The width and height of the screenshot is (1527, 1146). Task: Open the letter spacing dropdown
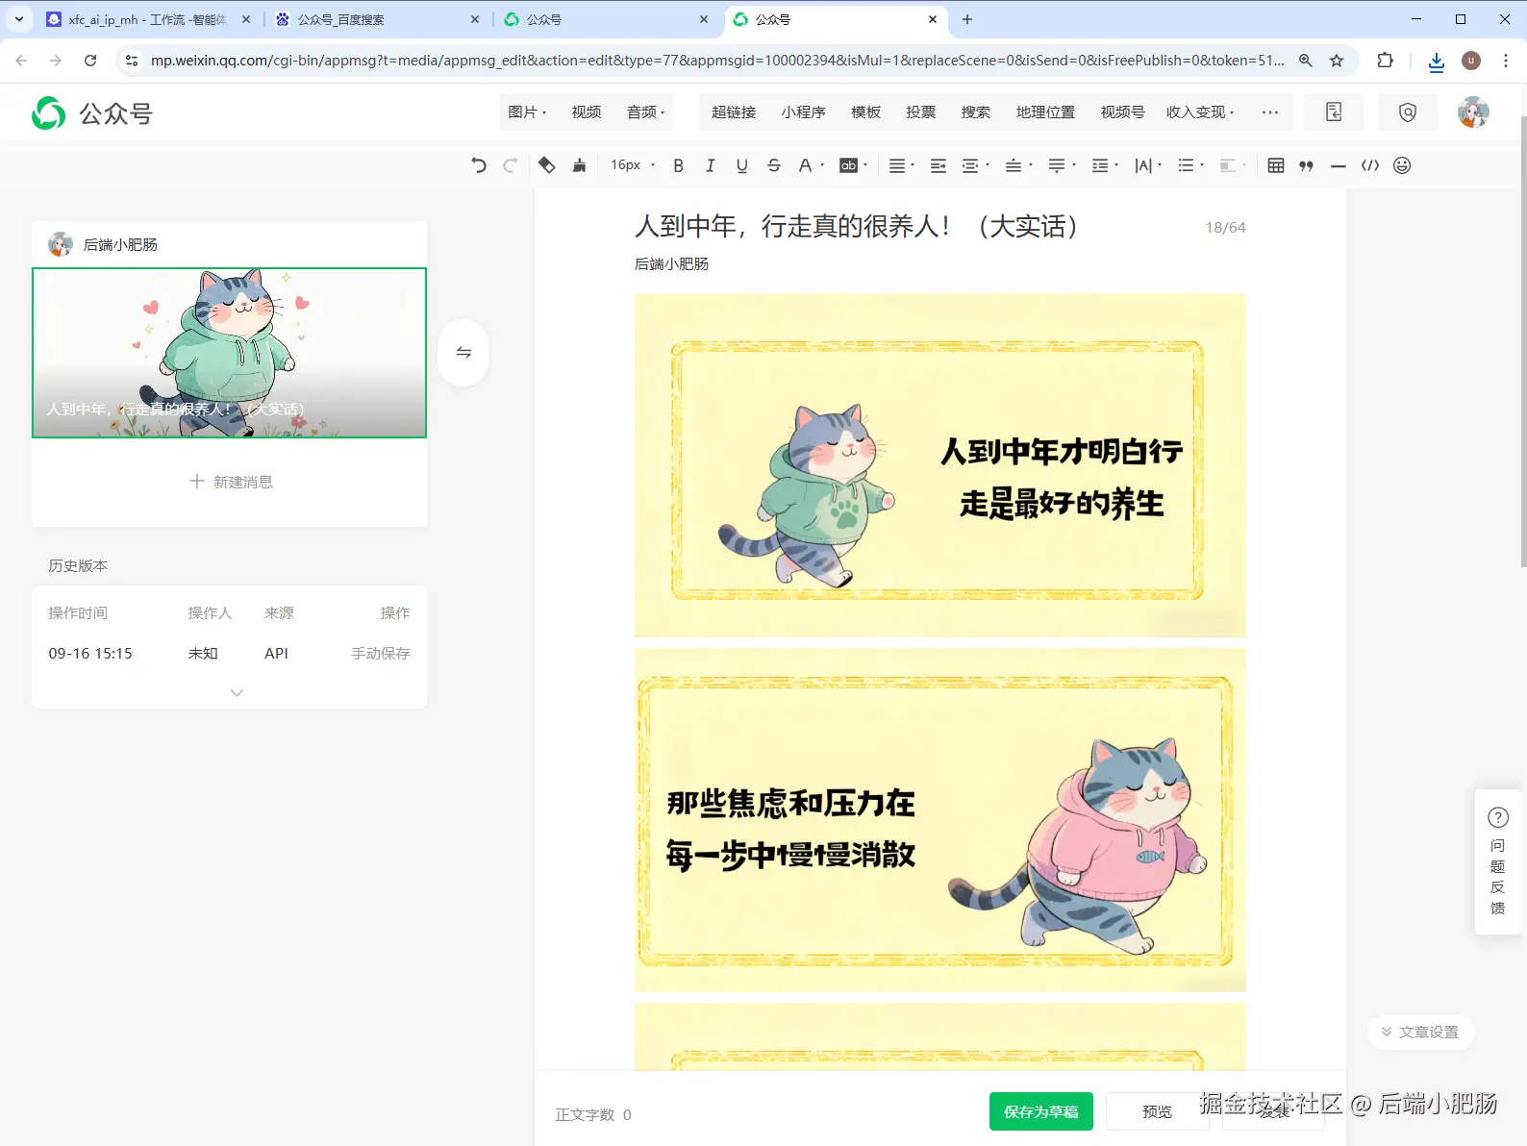tap(1148, 165)
